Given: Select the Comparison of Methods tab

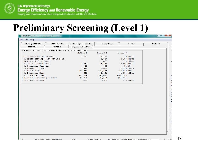Looking at the screenshot, I should 81,47.
